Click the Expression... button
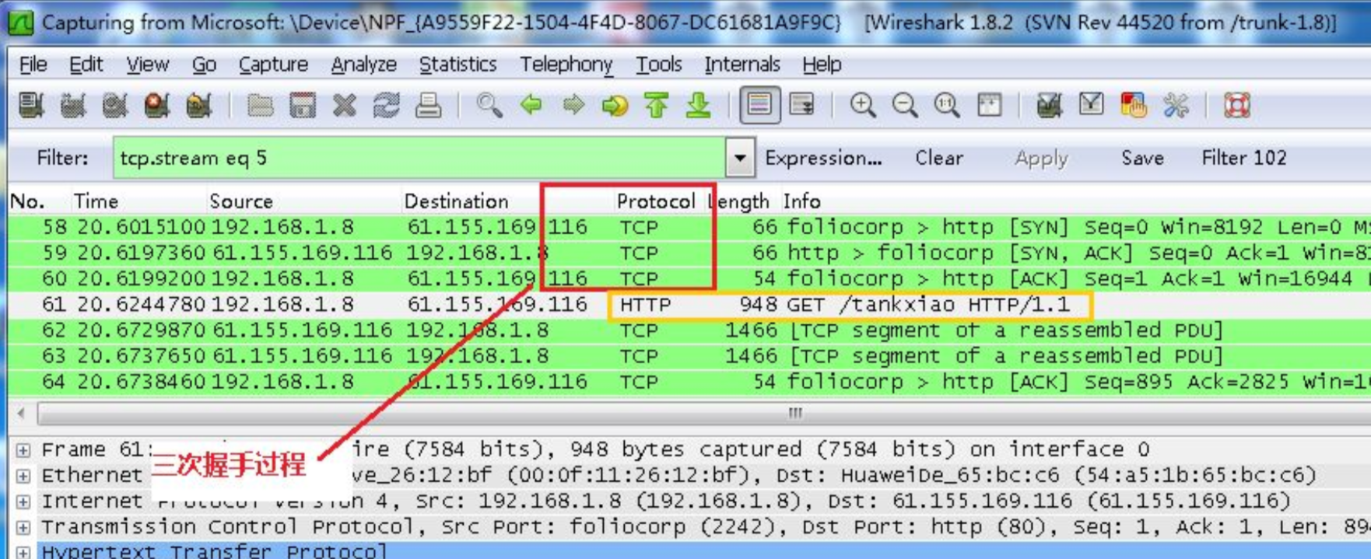Viewport: 1371px width, 559px height. (823, 158)
